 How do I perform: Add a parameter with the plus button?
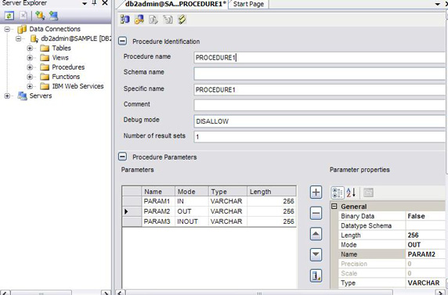pos(316,192)
